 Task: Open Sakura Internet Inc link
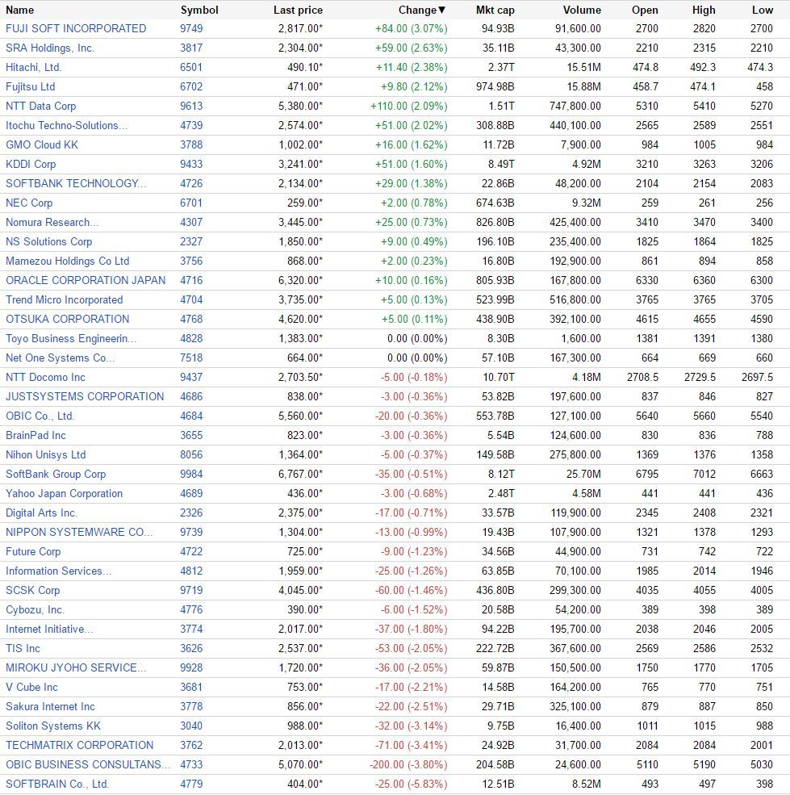(50, 706)
